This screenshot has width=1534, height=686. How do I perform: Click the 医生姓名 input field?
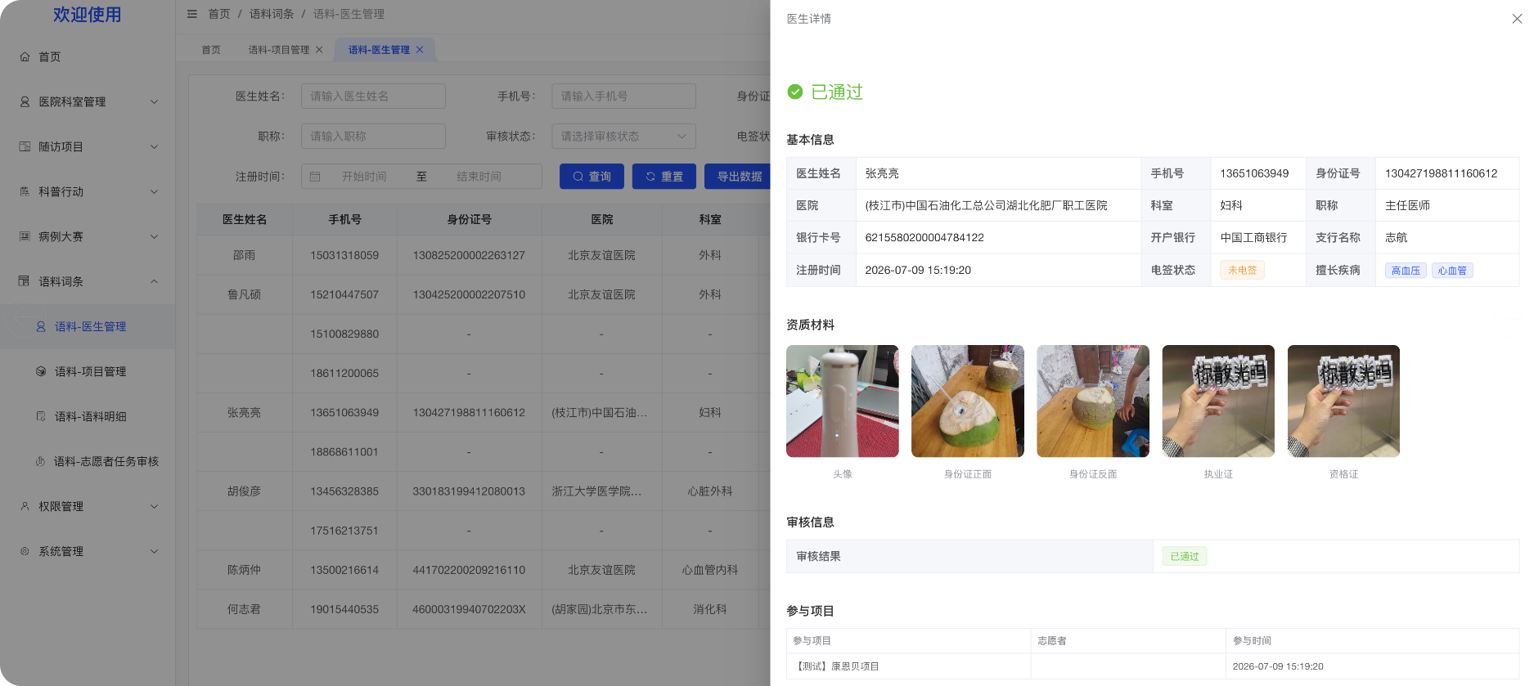373,96
